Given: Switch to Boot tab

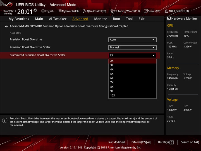Looking at the screenshot, I should [x=116, y=19].
